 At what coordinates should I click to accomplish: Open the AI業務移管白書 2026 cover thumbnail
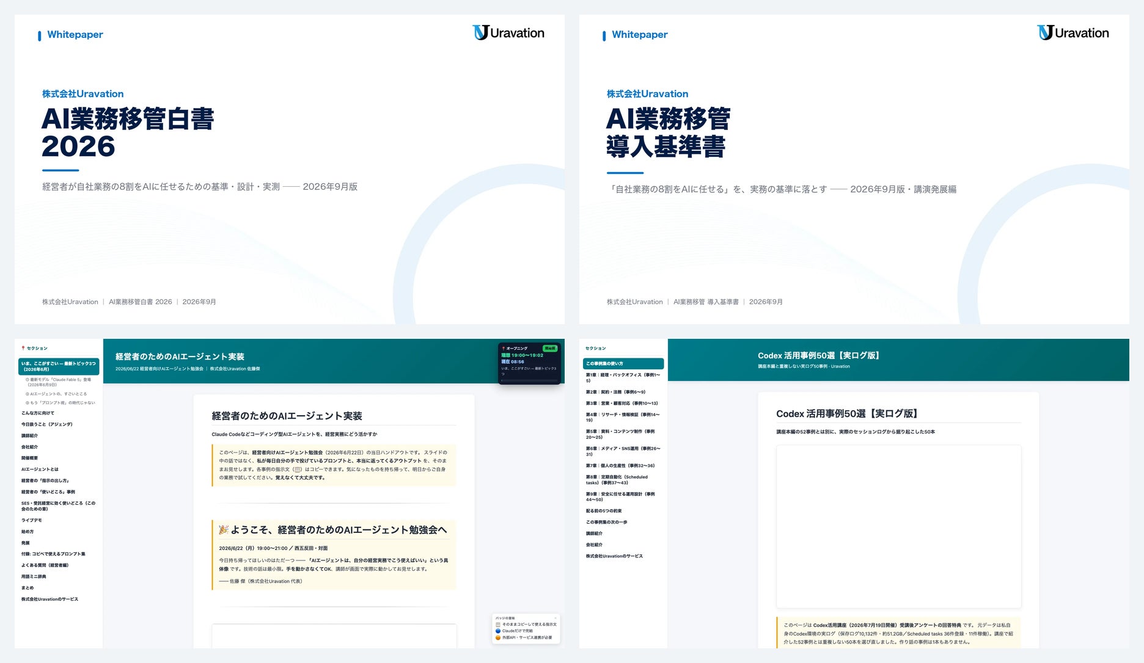point(290,170)
